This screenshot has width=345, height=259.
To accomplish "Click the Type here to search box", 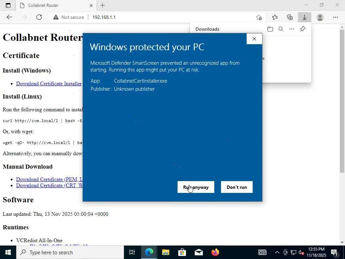I will pos(70,252).
